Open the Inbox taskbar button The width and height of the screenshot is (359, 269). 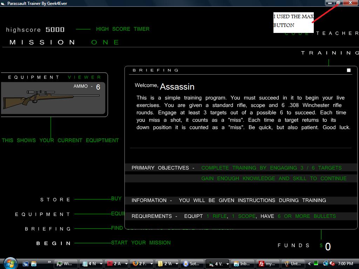click(242, 264)
